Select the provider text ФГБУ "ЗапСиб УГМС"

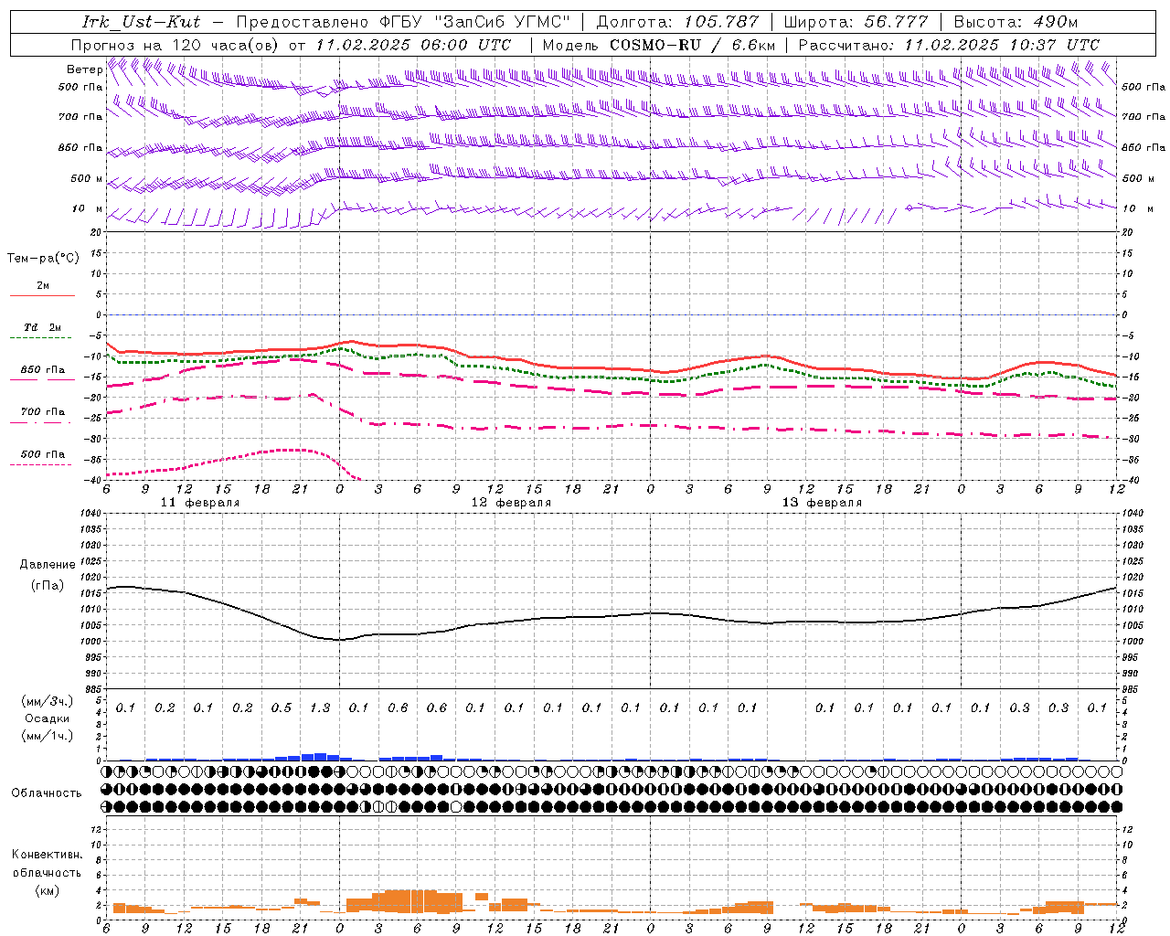click(x=474, y=22)
